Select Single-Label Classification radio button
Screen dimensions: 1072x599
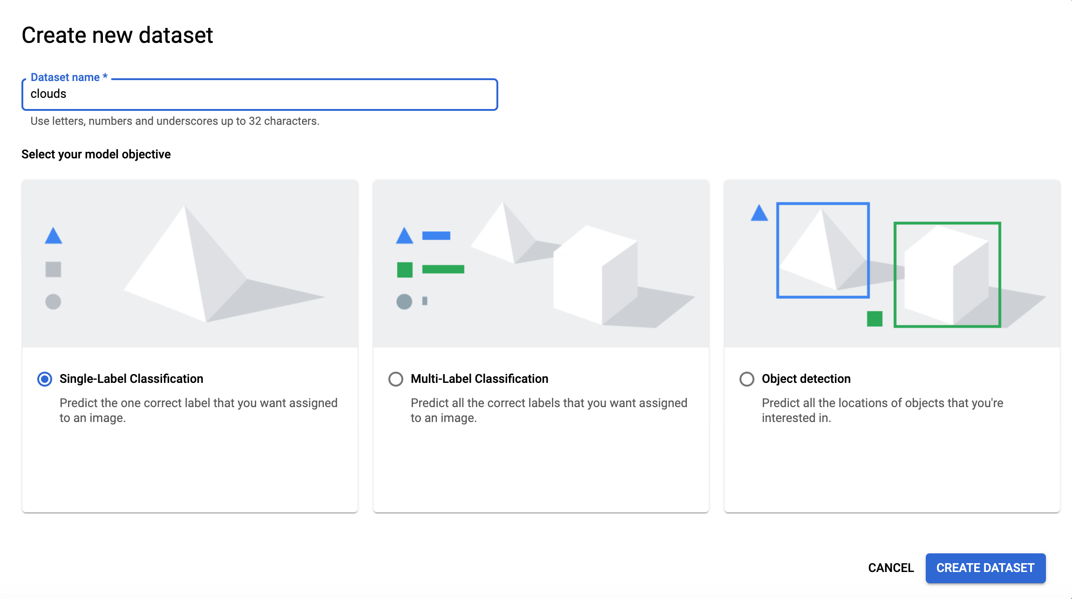[x=45, y=379]
